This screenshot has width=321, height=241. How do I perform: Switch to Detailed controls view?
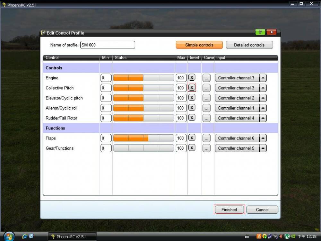click(x=249, y=45)
